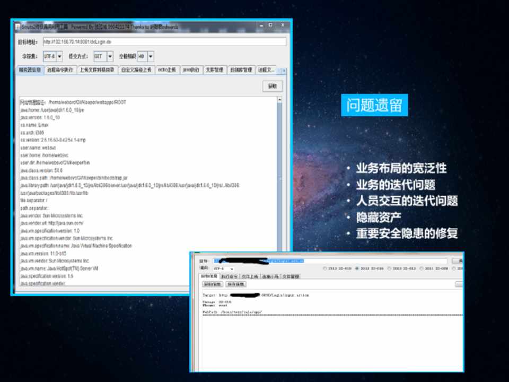Image resolution: width=509 pixels, height=382 pixels.
Task: Switch to the 远程命令执行 tab
Action: [60, 70]
